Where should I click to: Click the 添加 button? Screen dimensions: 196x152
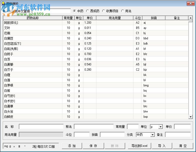[72, 146]
